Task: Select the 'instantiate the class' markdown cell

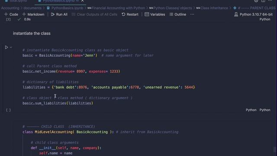Action: (32, 33)
